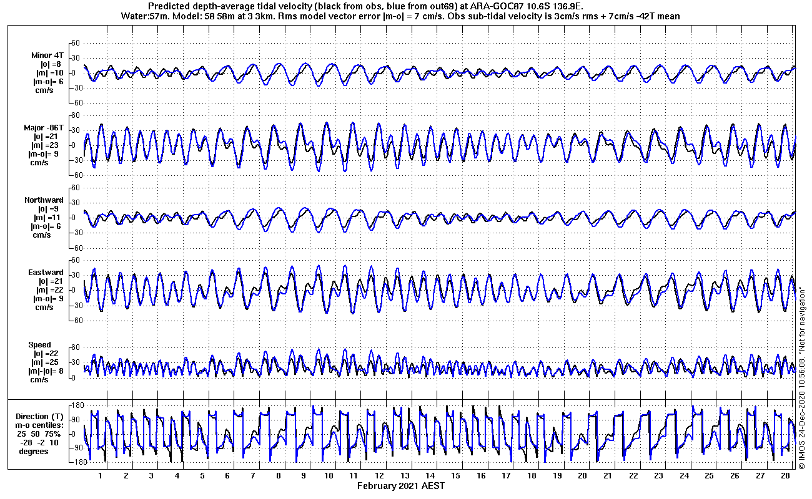Click 'cm/s' unit under Major -86T
The width and height of the screenshot is (812, 499).
40,163
